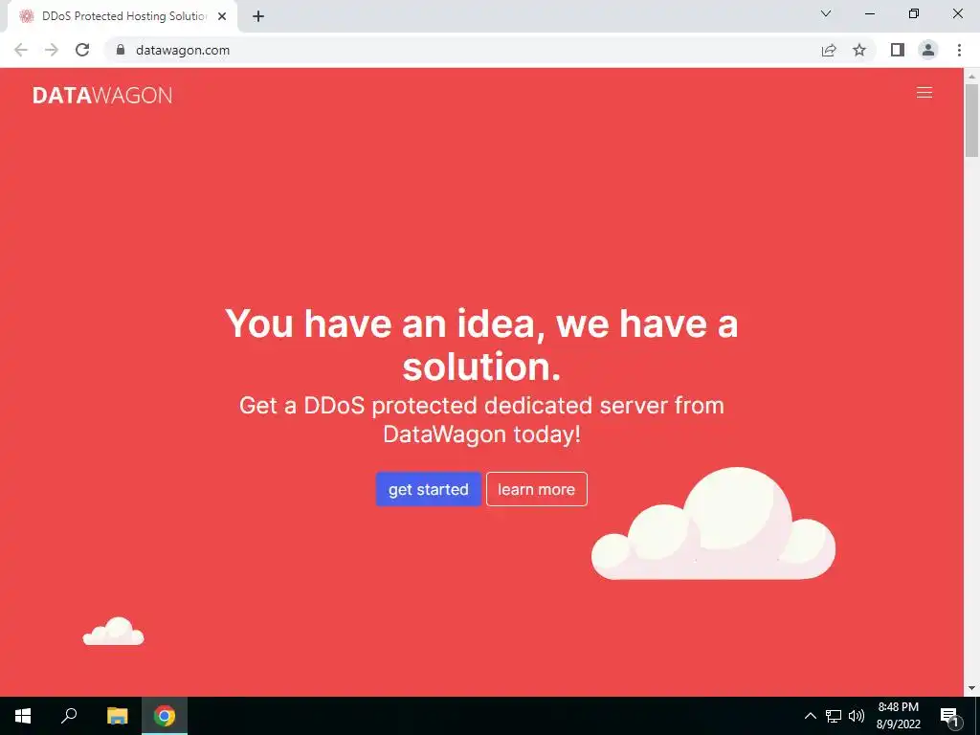Reload the datawagon.com page
This screenshot has height=735, width=980.
[x=82, y=50]
